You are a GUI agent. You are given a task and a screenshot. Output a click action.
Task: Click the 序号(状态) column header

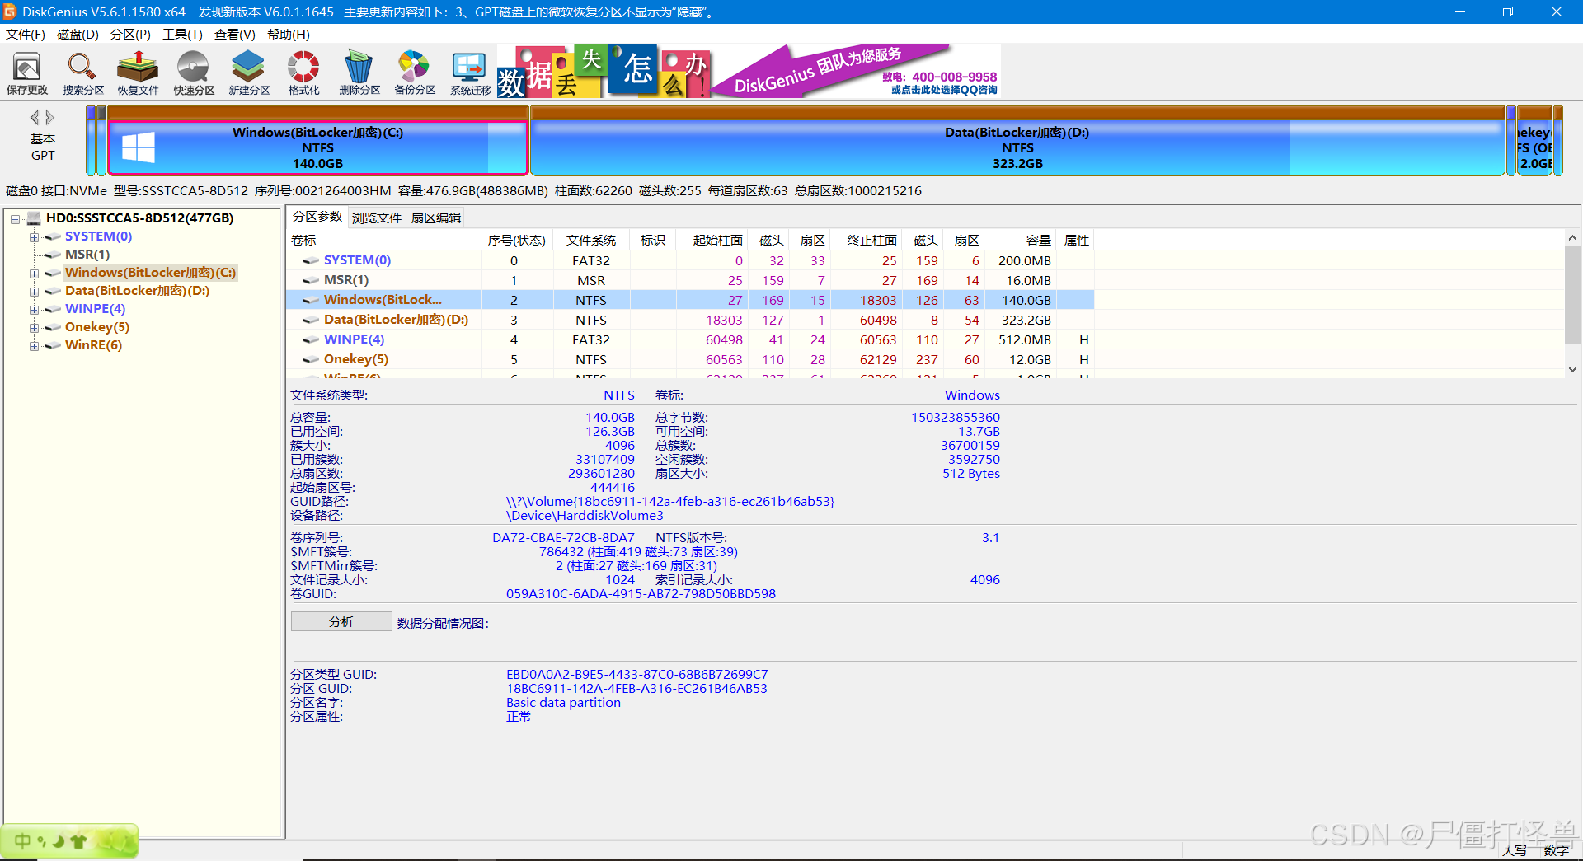coord(516,241)
